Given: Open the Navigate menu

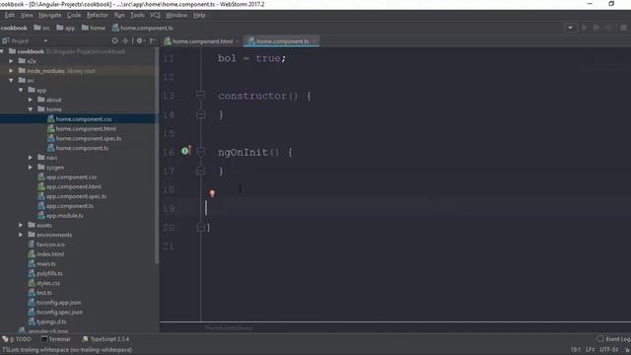Looking at the screenshot, I should click(50, 16).
